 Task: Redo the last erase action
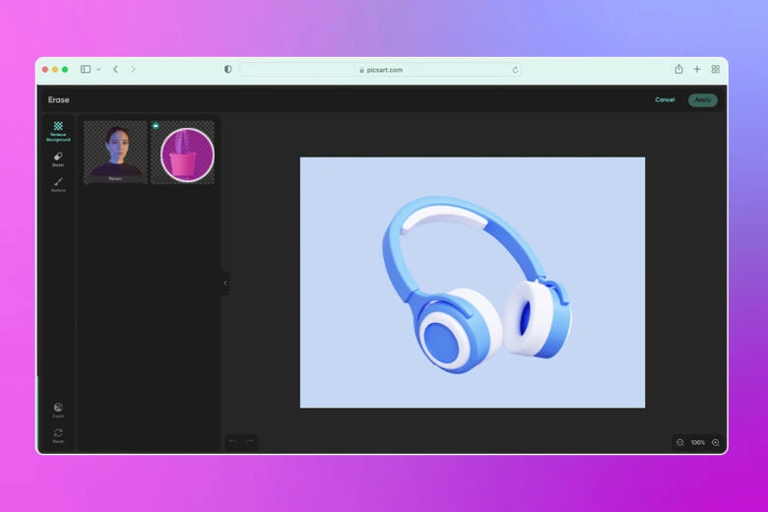[x=249, y=442]
